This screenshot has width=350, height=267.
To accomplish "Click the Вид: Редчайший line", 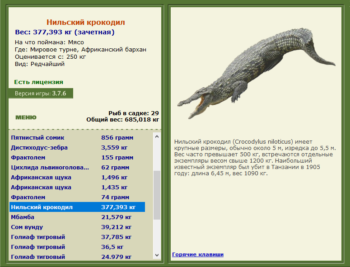I will [x=40, y=64].
